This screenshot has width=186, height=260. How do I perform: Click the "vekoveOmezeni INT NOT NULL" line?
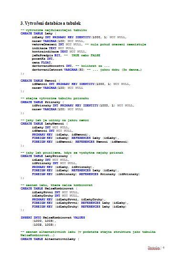point(89,44)
